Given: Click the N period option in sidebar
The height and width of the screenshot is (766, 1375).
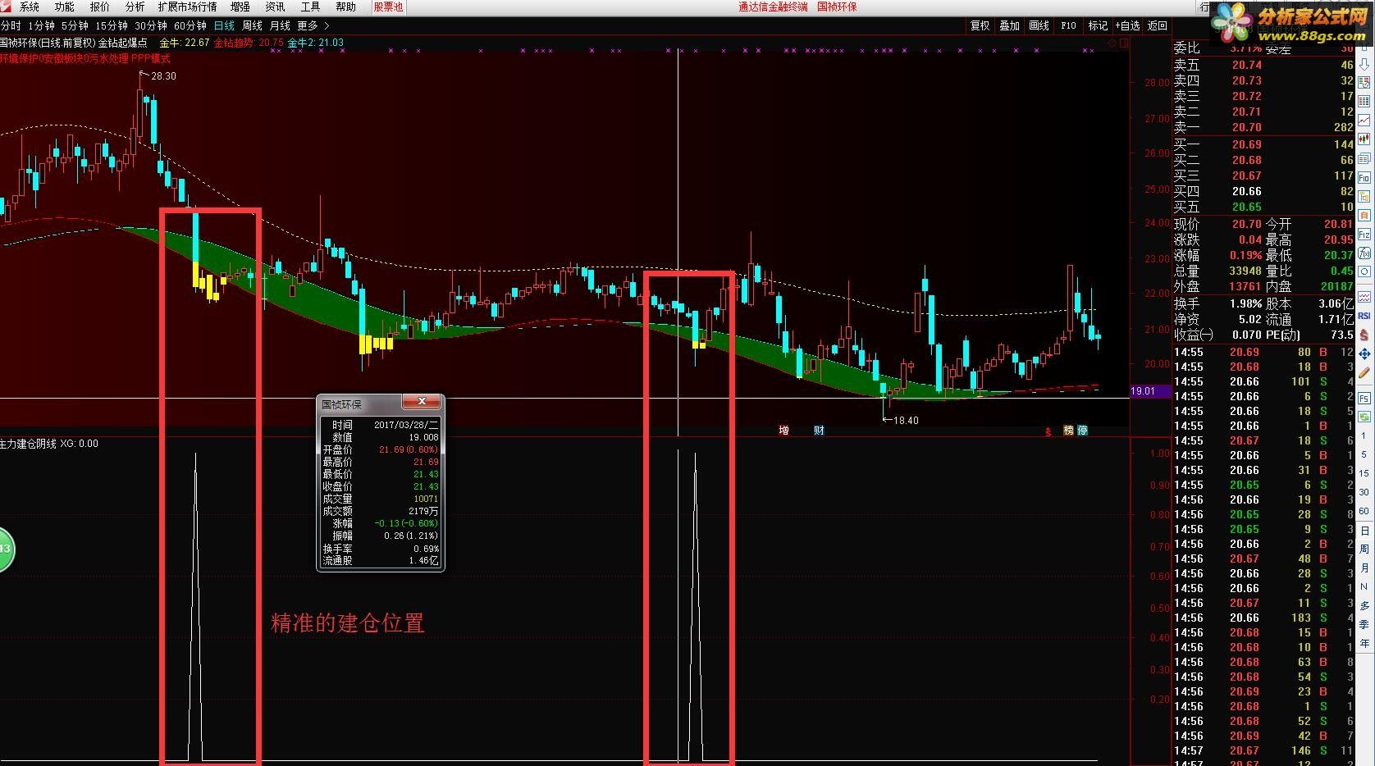Looking at the screenshot, I should coord(1364,587).
